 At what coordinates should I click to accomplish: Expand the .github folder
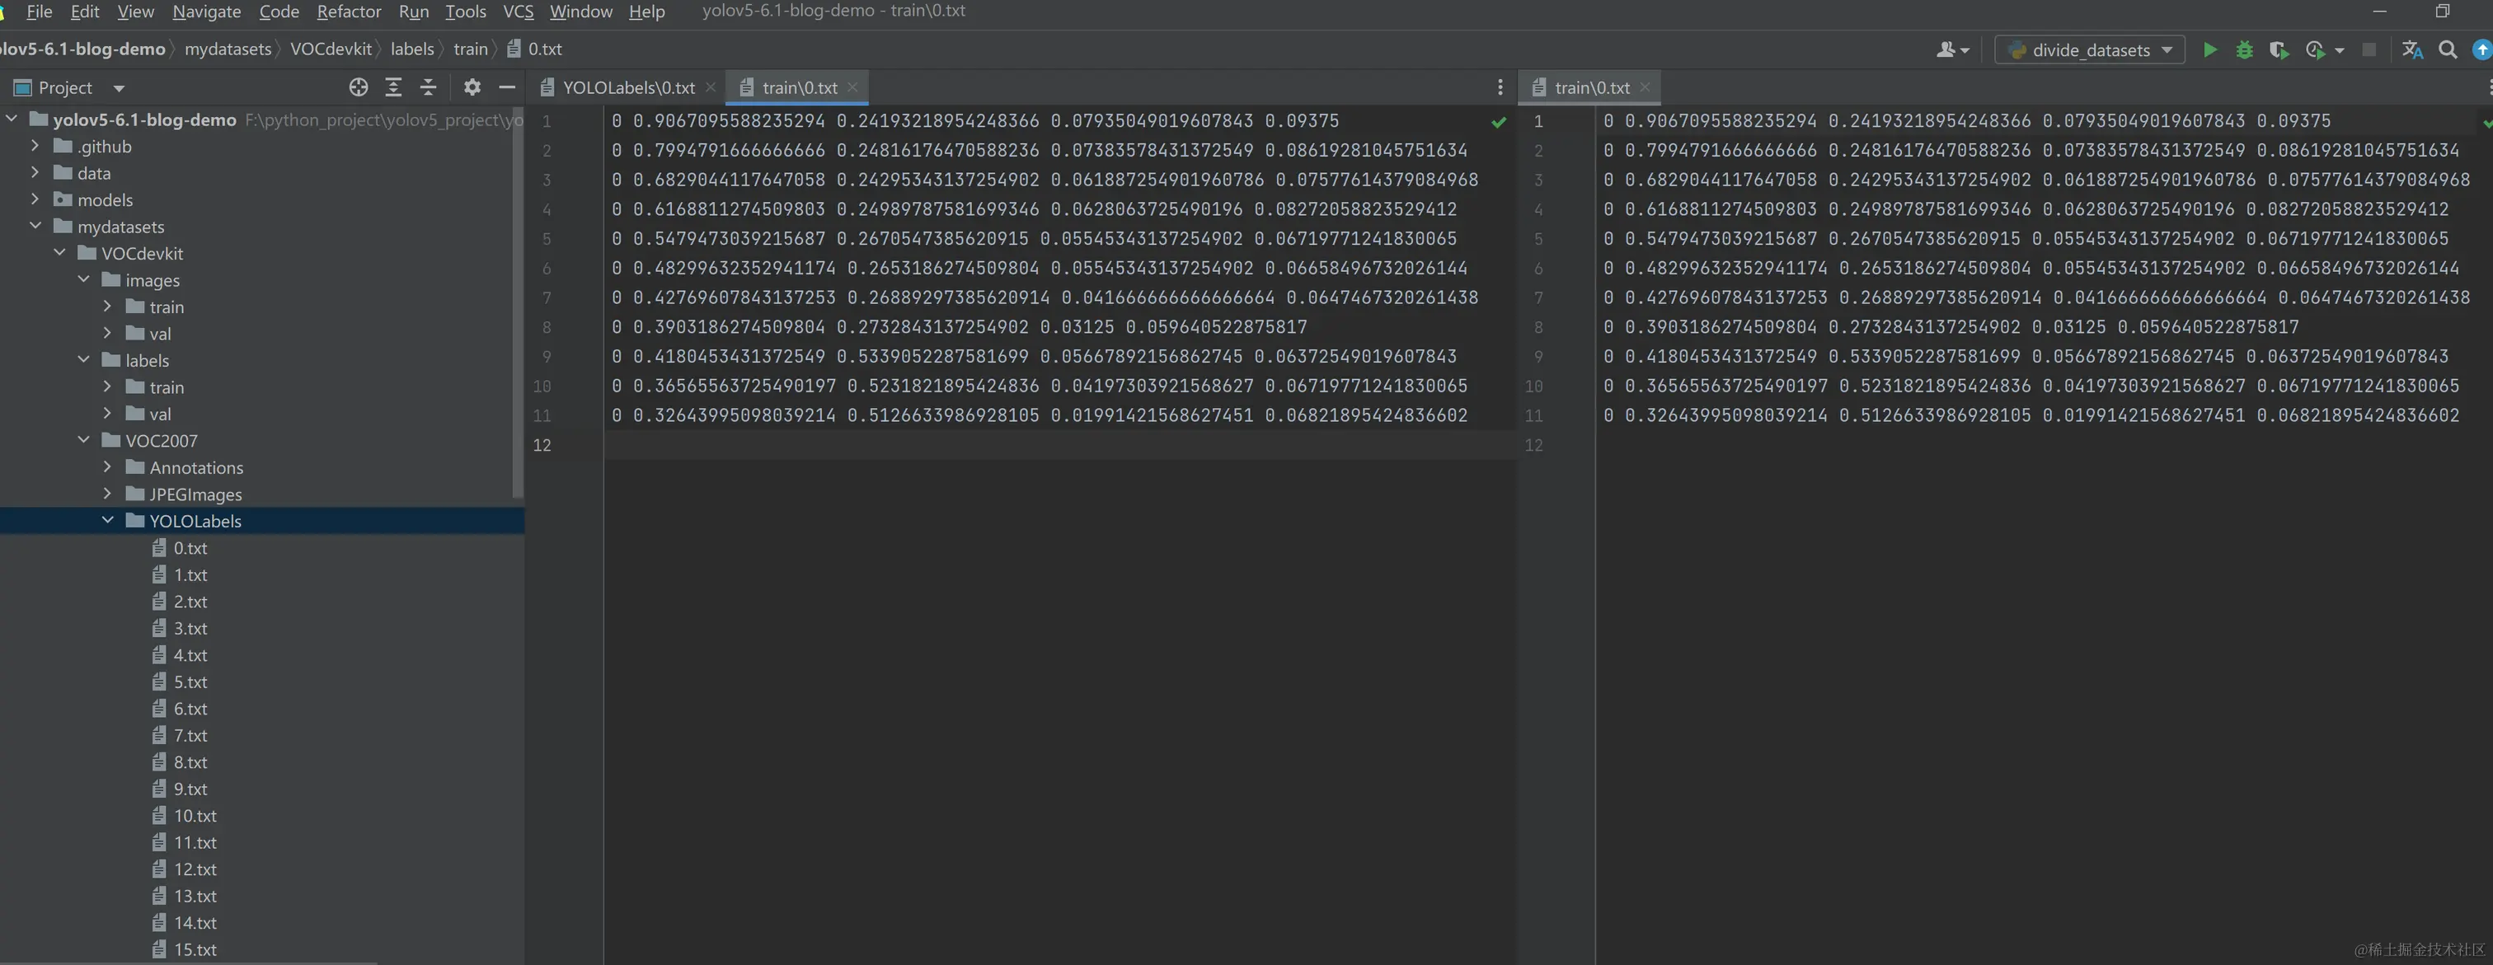(x=35, y=146)
